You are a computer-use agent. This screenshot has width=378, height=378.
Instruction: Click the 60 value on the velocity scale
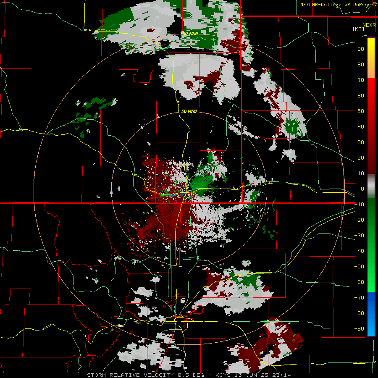coord(361,95)
